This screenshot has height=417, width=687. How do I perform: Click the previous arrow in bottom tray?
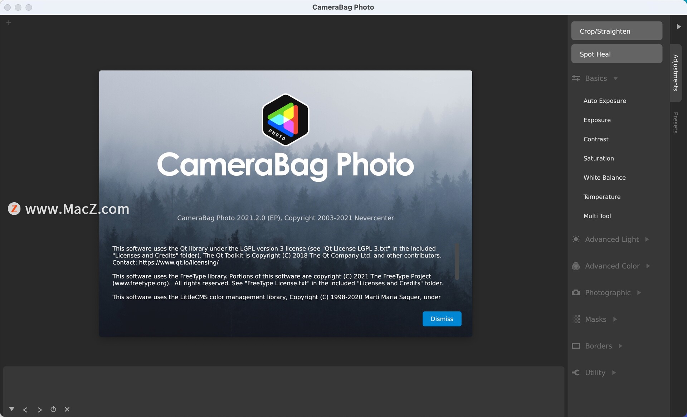click(x=25, y=409)
